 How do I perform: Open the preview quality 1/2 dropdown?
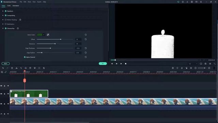point(193,64)
